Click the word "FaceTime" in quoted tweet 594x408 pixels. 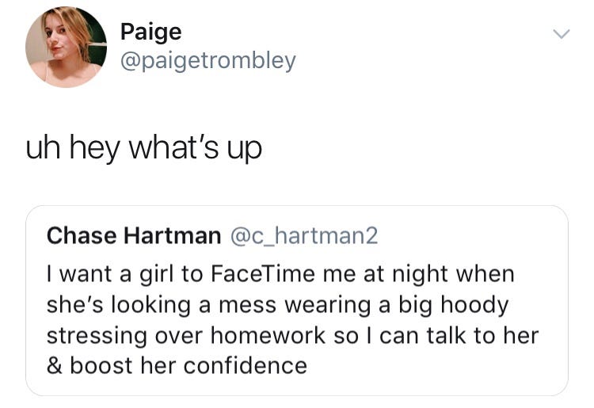coord(262,273)
